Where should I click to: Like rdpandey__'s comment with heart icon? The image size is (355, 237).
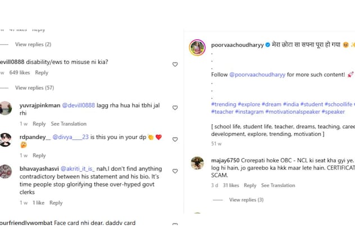coord(175,140)
